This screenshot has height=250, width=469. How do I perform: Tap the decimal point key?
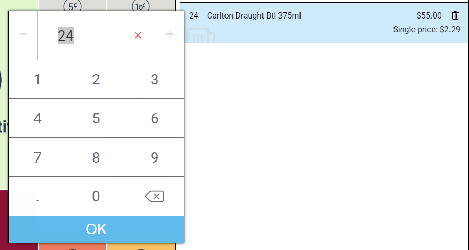coord(37,197)
